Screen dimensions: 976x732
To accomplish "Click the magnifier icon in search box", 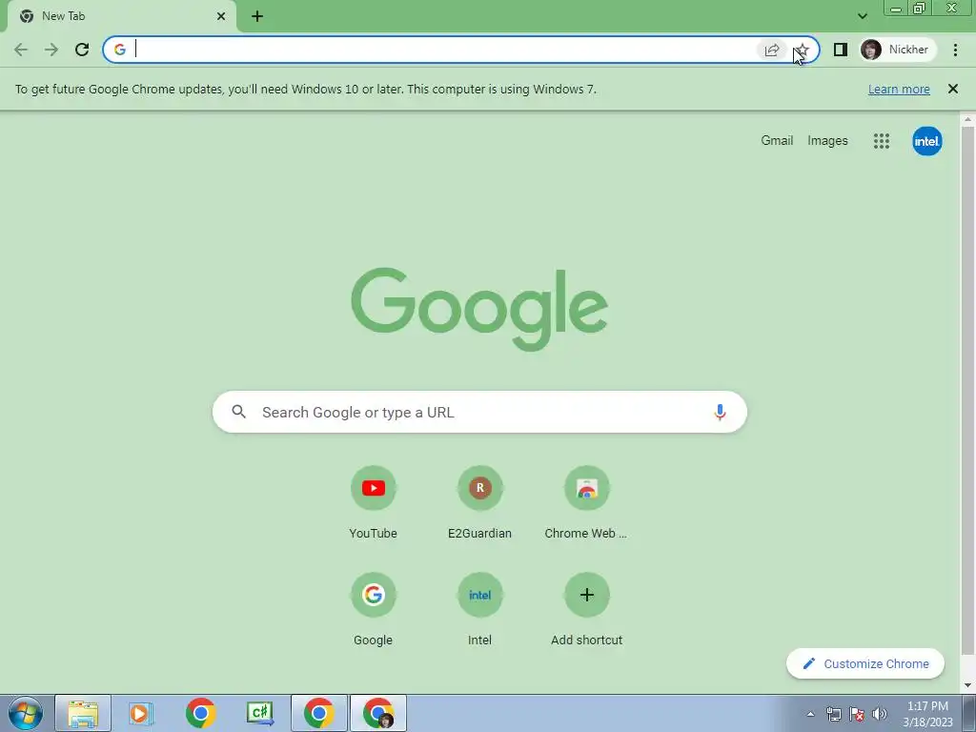I will pos(239,412).
